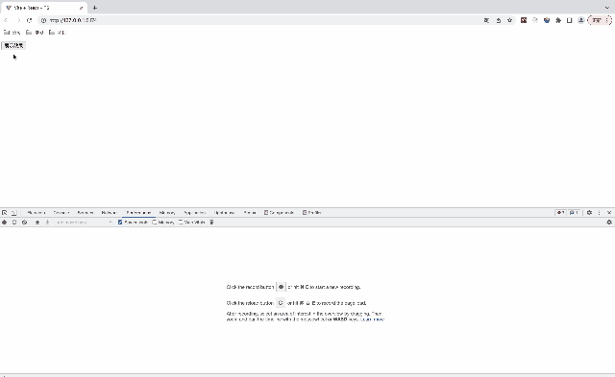View site information icon in the address bar
The height and width of the screenshot is (377, 615).
point(43,20)
